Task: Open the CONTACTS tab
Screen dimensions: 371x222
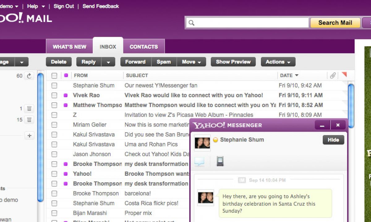Action: point(144,47)
